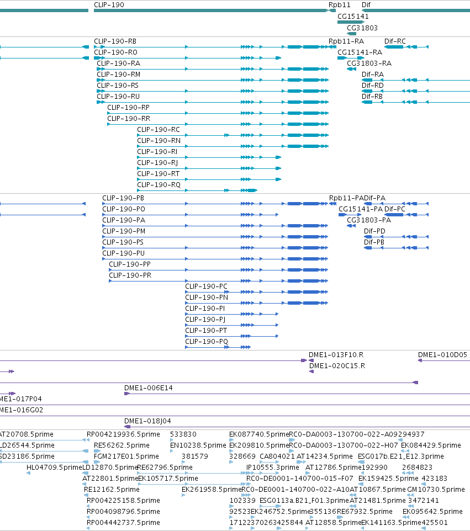Select EST HL04709.5prime
The width and height of the screenshot is (470, 531).
click(54, 468)
